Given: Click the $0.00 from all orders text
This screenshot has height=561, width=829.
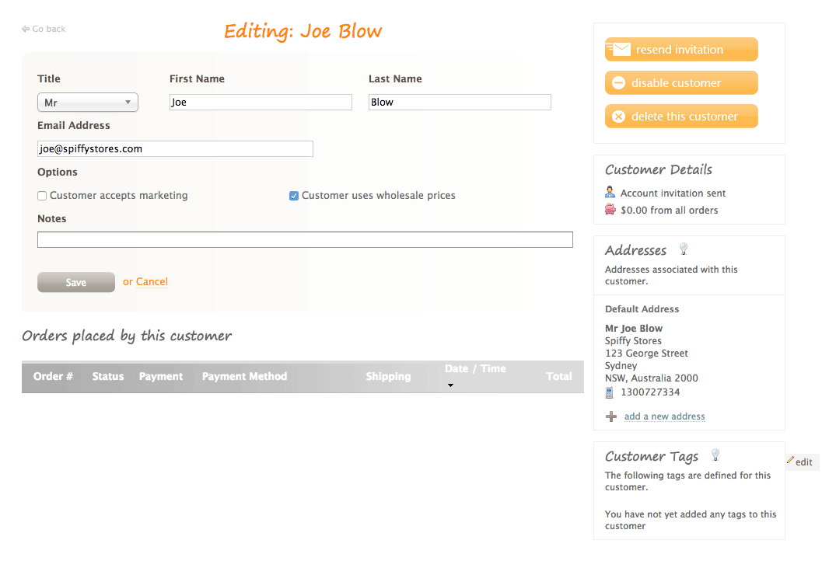Looking at the screenshot, I should tap(670, 211).
